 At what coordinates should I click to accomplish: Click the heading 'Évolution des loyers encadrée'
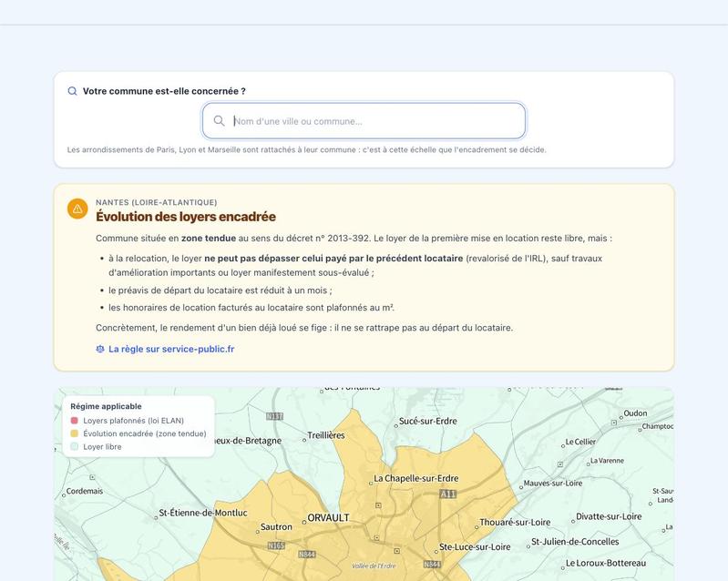pyautogui.click(x=186, y=217)
